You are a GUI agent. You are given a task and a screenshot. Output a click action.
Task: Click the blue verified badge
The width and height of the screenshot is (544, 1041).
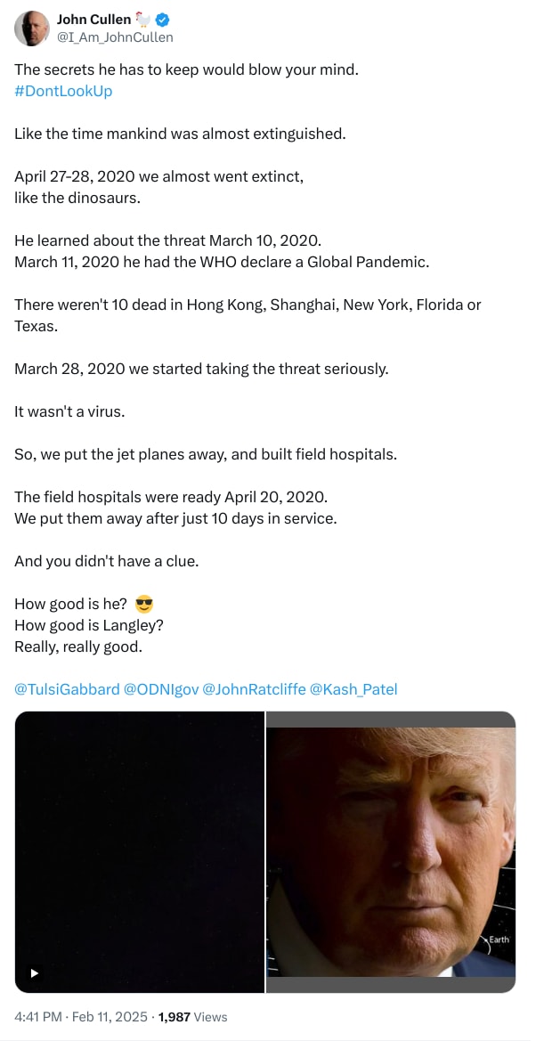point(162,20)
